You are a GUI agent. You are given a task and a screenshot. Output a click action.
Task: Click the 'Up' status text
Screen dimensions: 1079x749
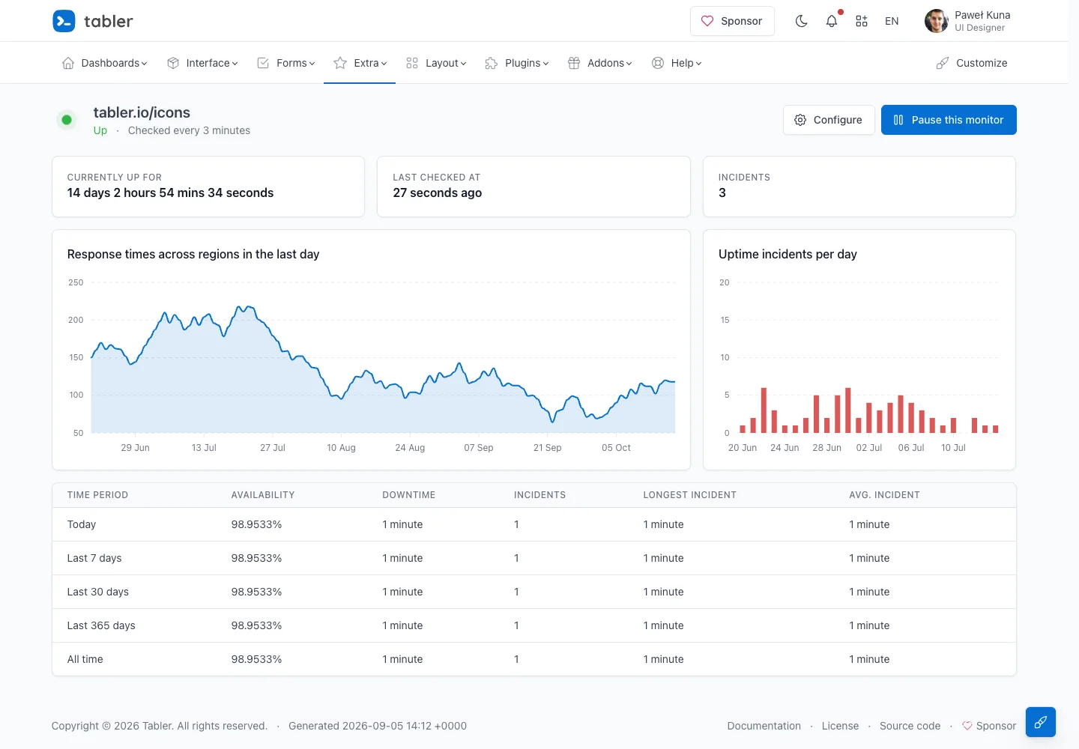pyautogui.click(x=100, y=130)
